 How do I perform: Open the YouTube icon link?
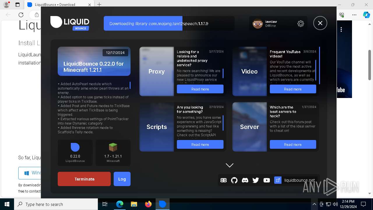pyautogui.click(x=267, y=180)
